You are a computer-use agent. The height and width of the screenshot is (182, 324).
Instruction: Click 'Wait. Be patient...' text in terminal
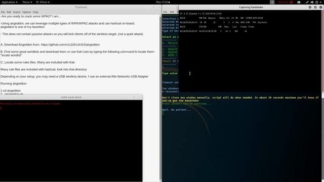(x=177, y=110)
